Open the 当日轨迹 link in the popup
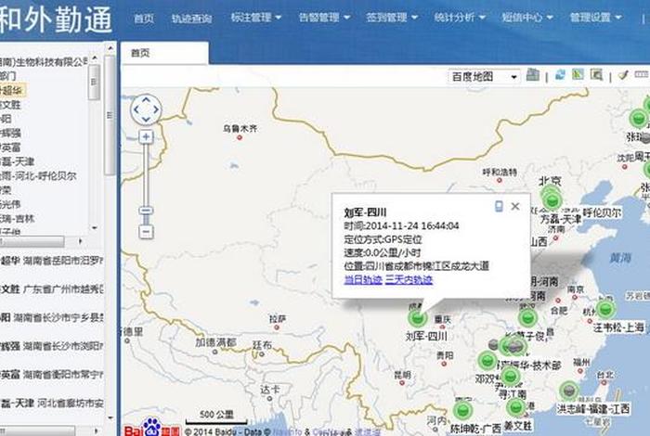Image resolution: width=650 pixels, height=436 pixels. (363, 280)
